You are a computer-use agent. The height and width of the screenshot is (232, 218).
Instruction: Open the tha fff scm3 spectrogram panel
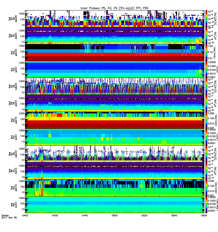click(115, 36)
